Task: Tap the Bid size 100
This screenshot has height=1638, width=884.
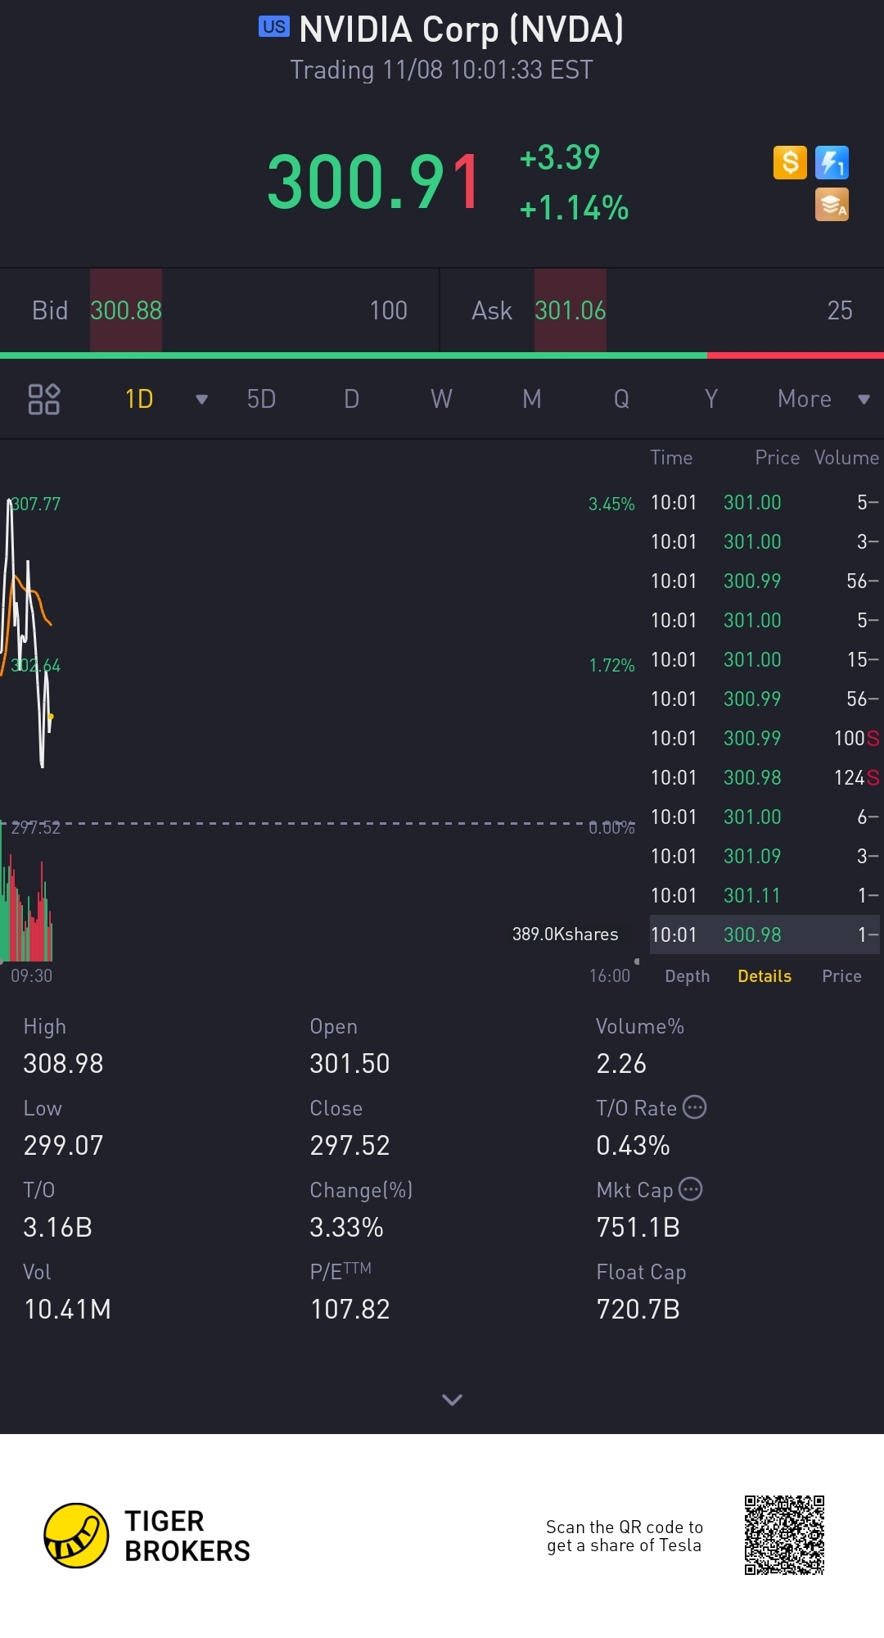Action: pyautogui.click(x=388, y=310)
